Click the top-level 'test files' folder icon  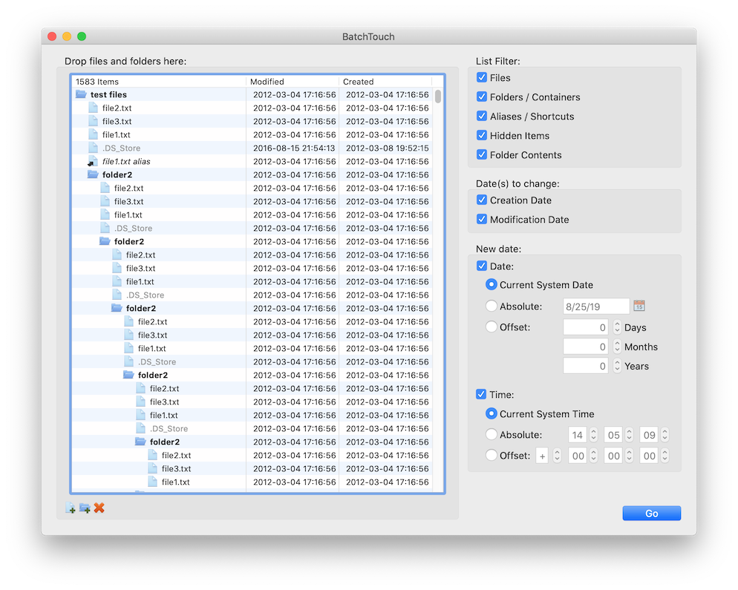tap(81, 94)
